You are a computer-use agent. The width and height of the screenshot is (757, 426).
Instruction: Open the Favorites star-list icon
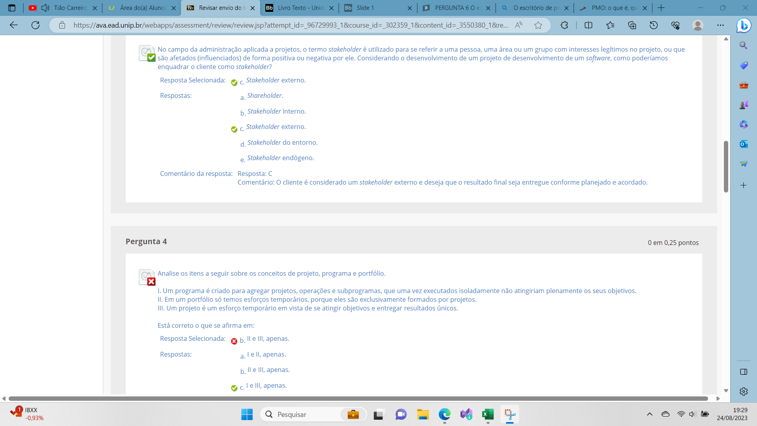[x=610, y=25]
